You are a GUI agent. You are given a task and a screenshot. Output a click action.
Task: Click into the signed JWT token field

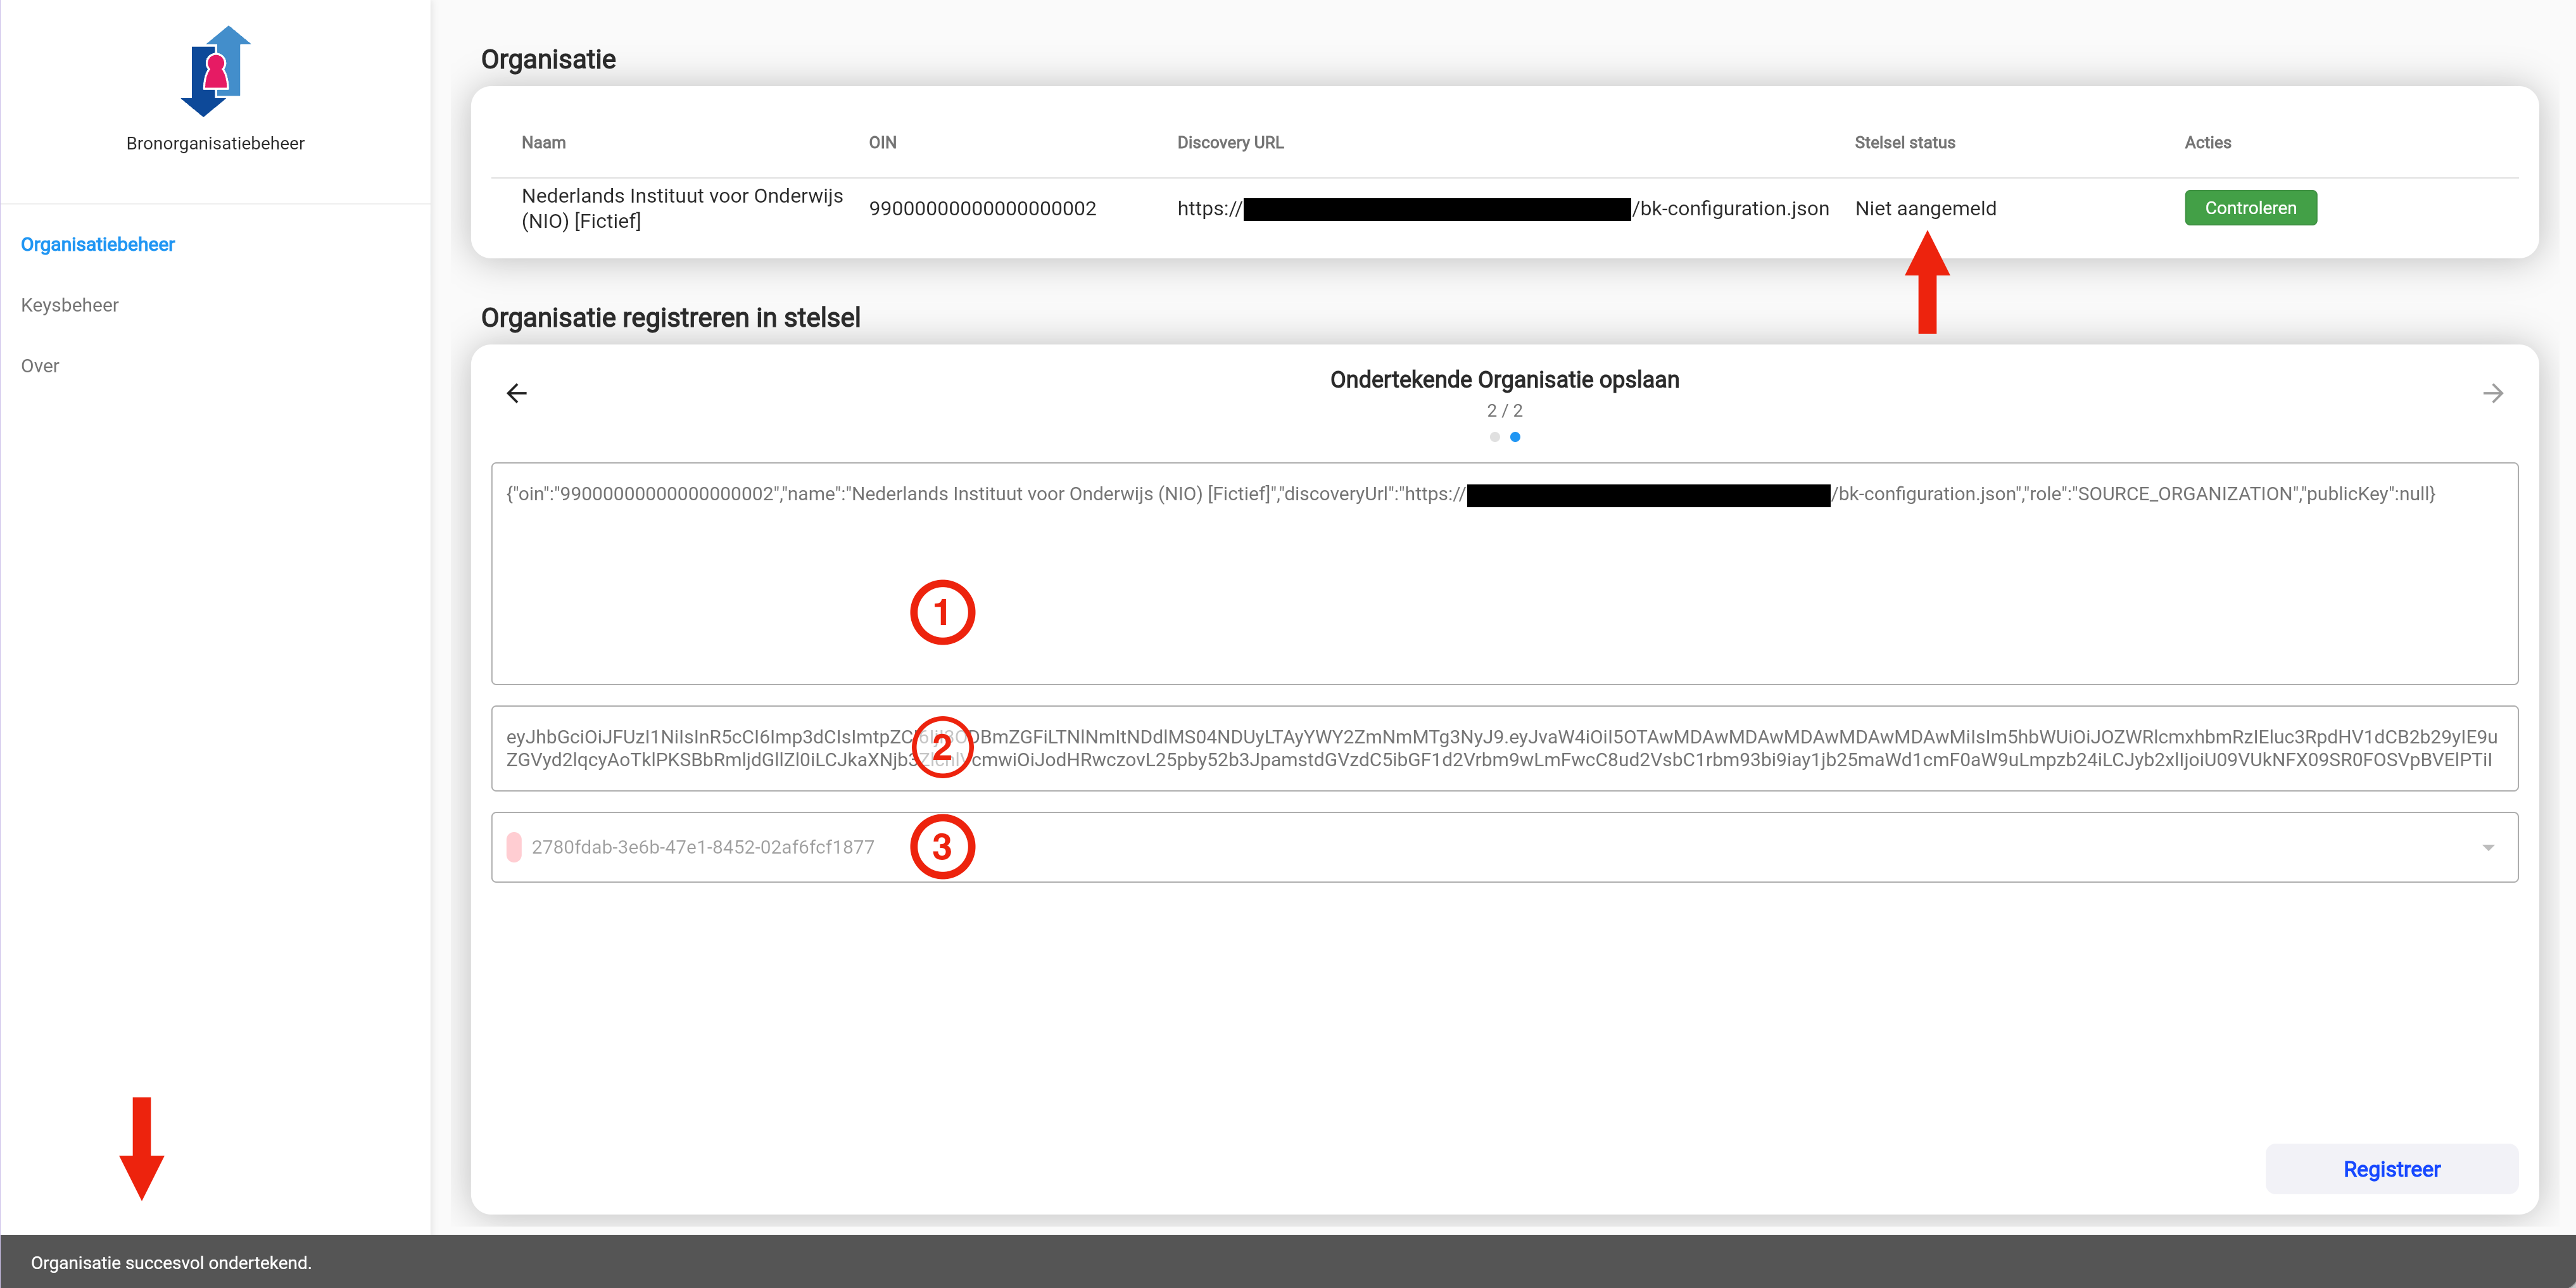pos(1503,748)
